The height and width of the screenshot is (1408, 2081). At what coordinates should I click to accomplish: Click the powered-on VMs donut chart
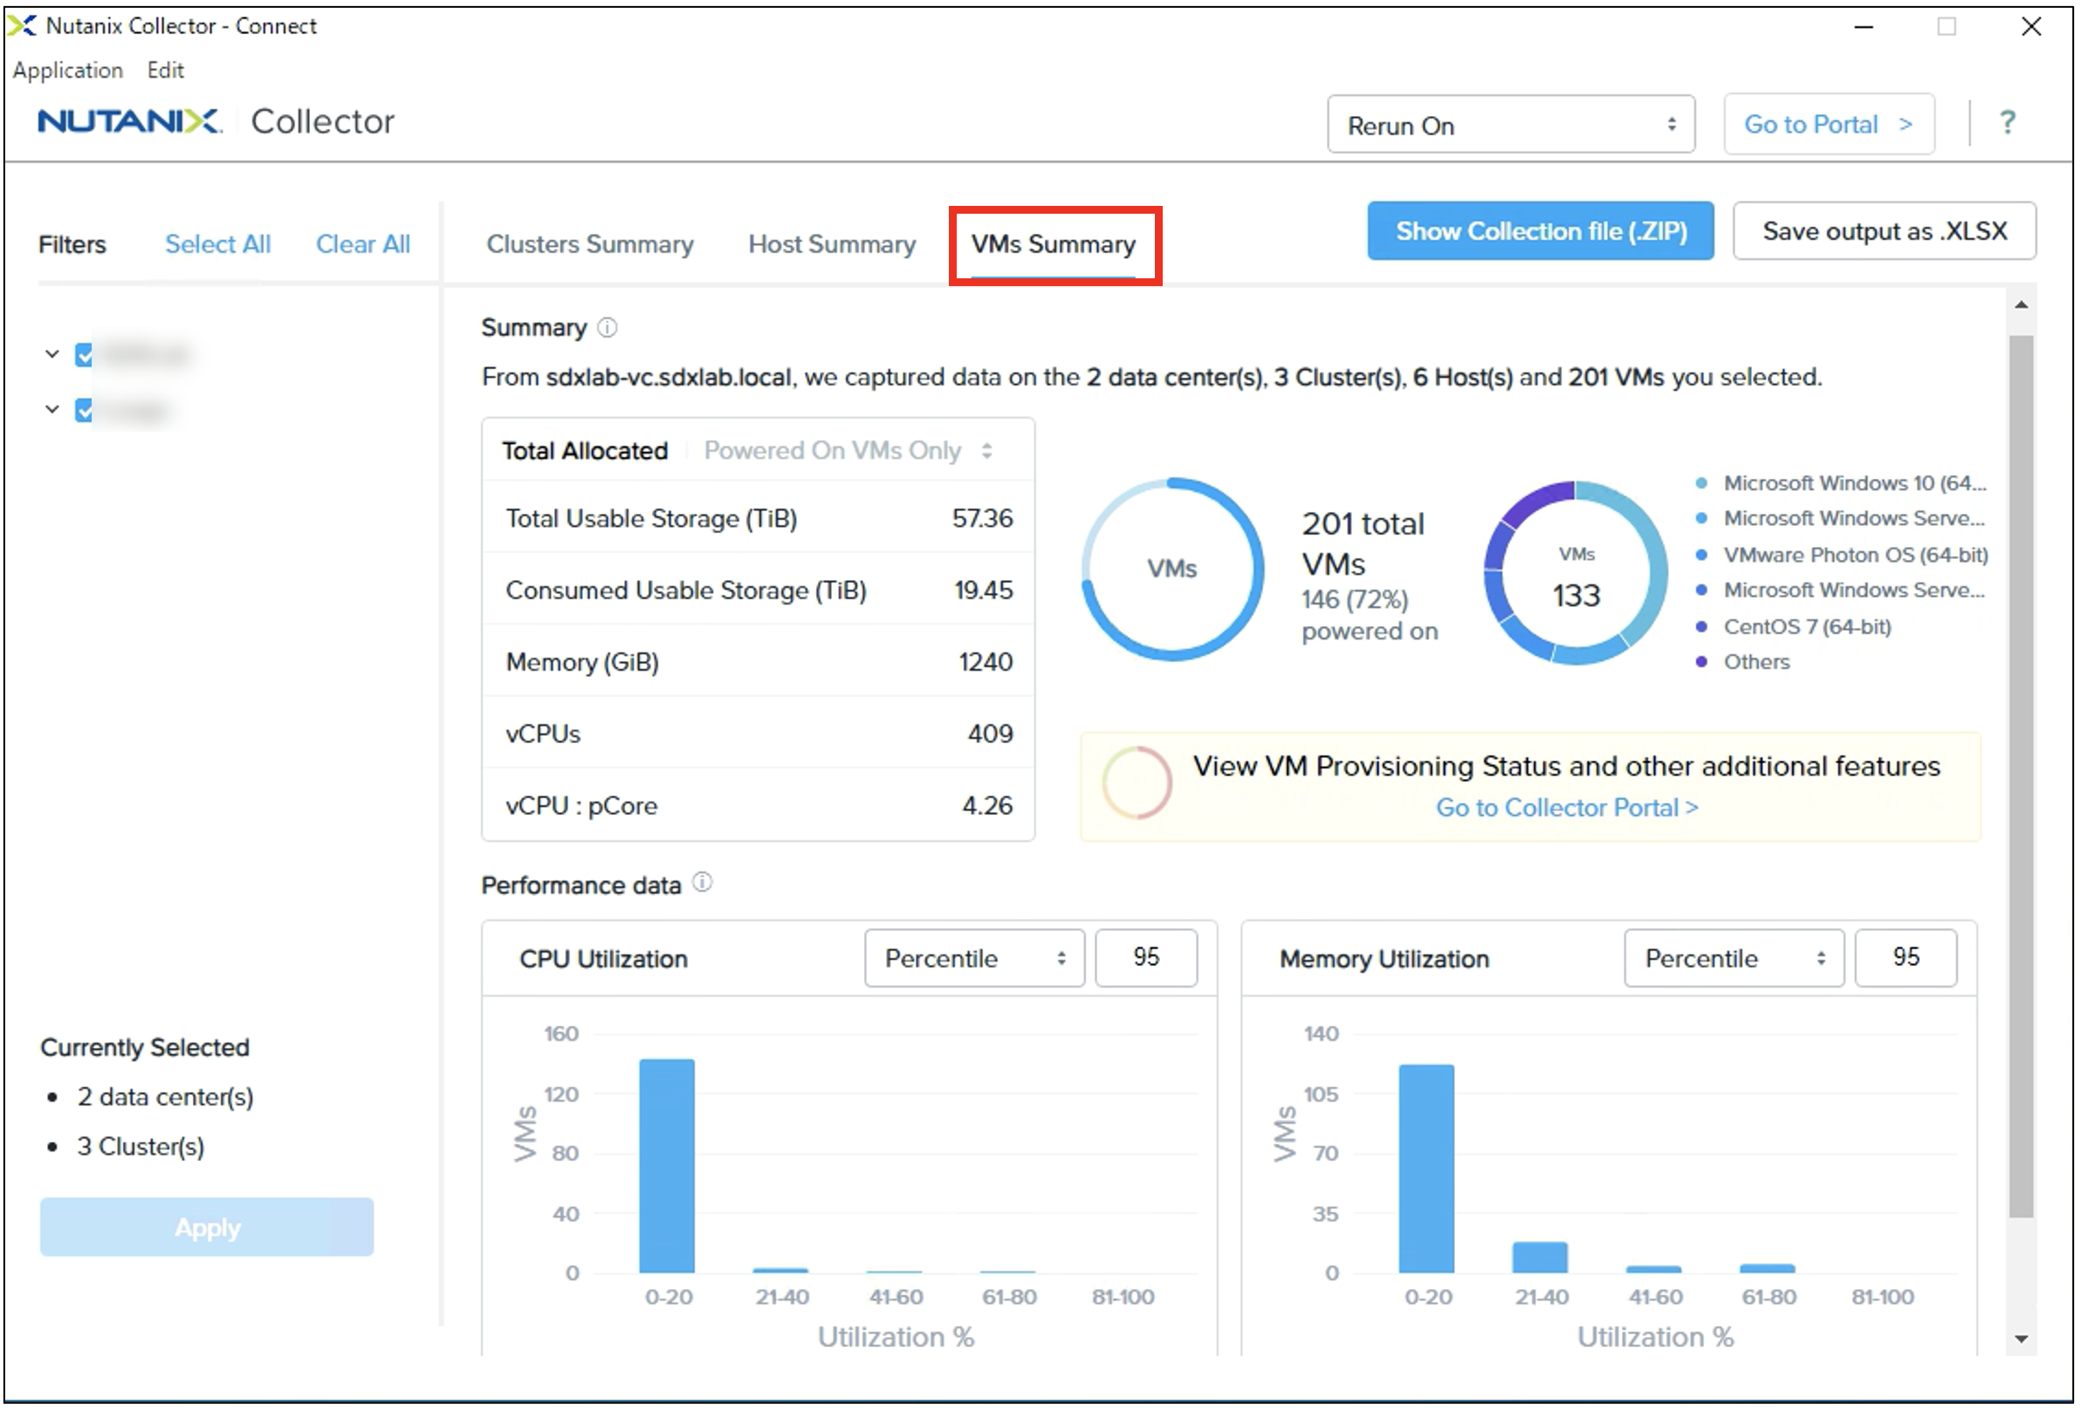(x=1171, y=570)
